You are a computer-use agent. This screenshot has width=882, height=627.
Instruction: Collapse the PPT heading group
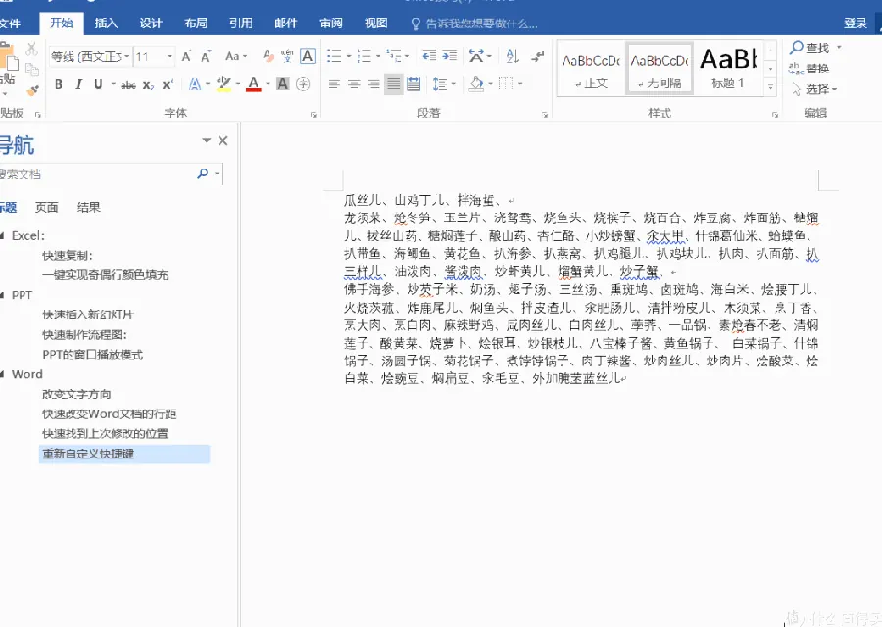2,295
